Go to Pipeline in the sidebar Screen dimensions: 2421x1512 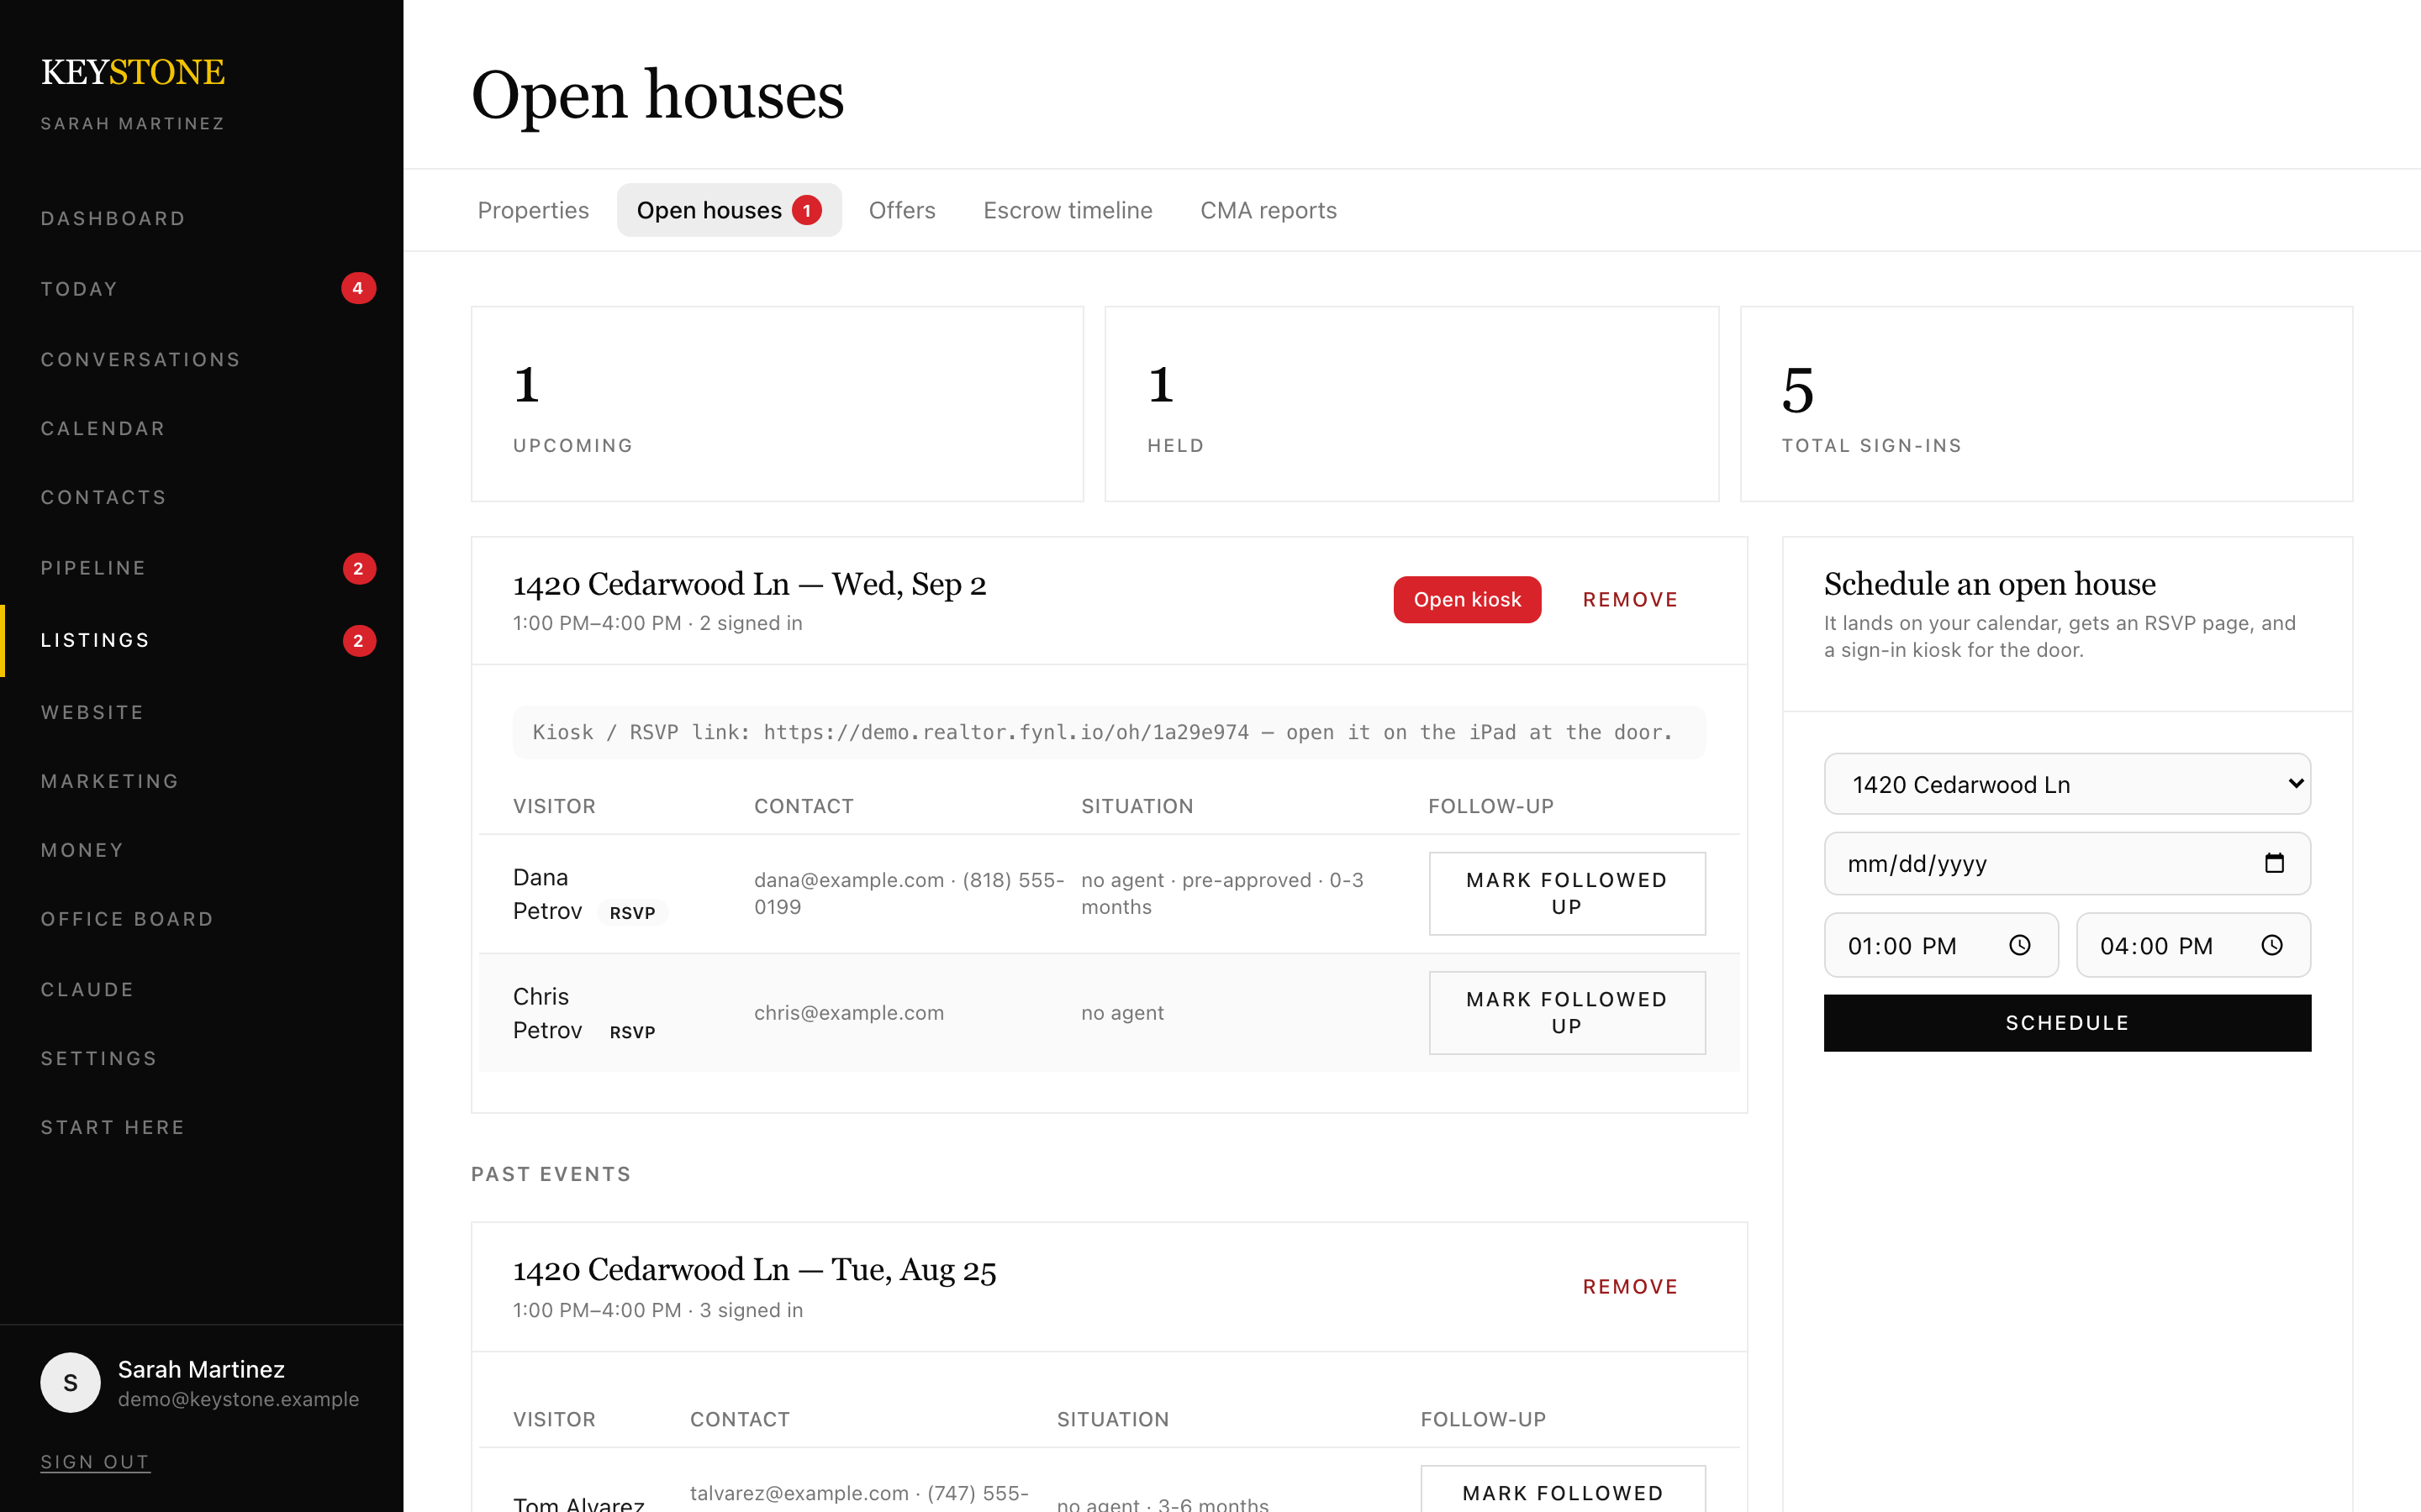(x=201, y=568)
